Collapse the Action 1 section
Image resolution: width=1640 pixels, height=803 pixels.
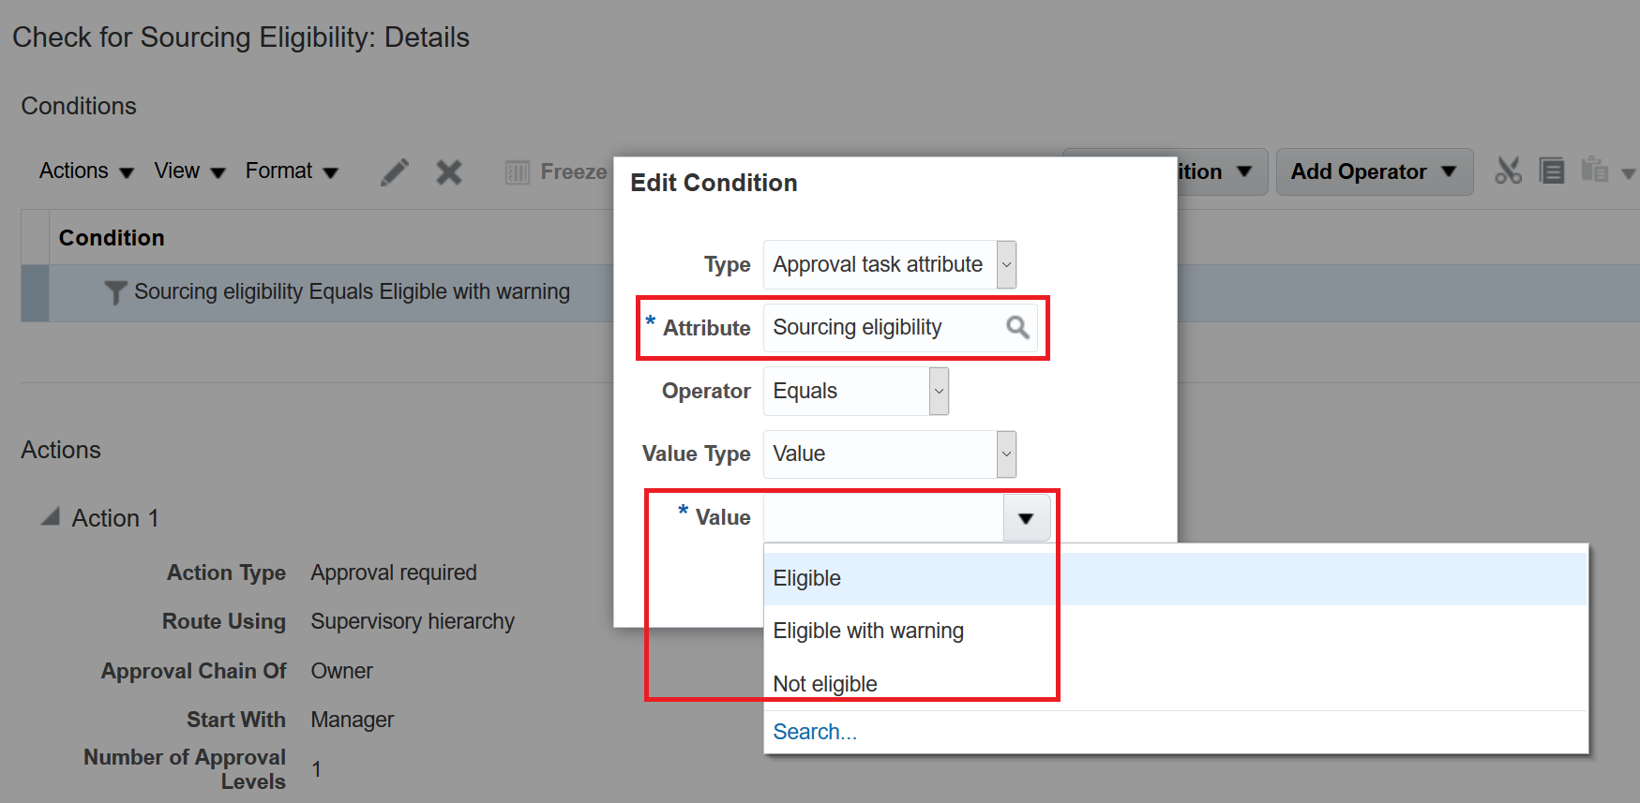coord(51,517)
